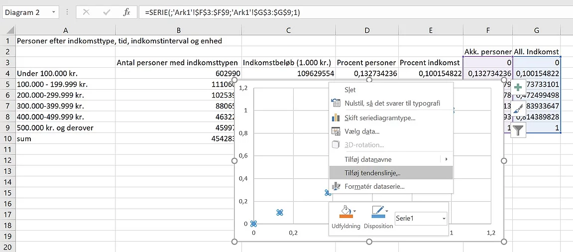Image resolution: width=573 pixels, height=252 pixels.
Task: Open the Name Box dropdown arrow
Action: pyautogui.click(x=53, y=12)
